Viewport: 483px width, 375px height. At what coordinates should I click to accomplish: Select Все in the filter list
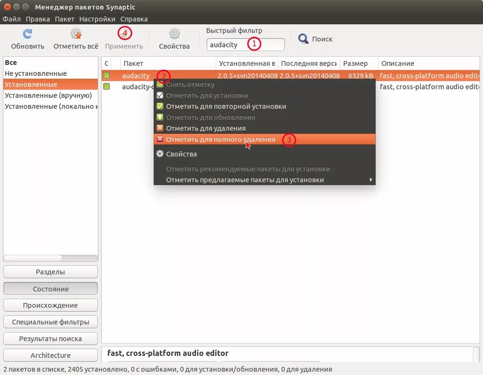coord(51,62)
